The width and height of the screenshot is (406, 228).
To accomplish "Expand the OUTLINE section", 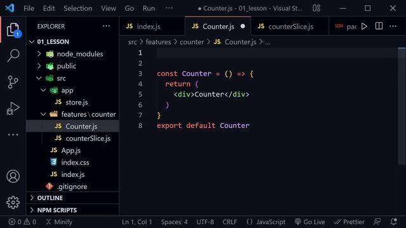I will click(x=72, y=198).
